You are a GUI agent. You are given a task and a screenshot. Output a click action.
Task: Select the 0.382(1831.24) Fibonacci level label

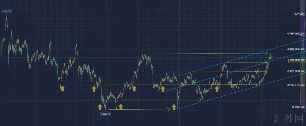(x=296, y=71)
